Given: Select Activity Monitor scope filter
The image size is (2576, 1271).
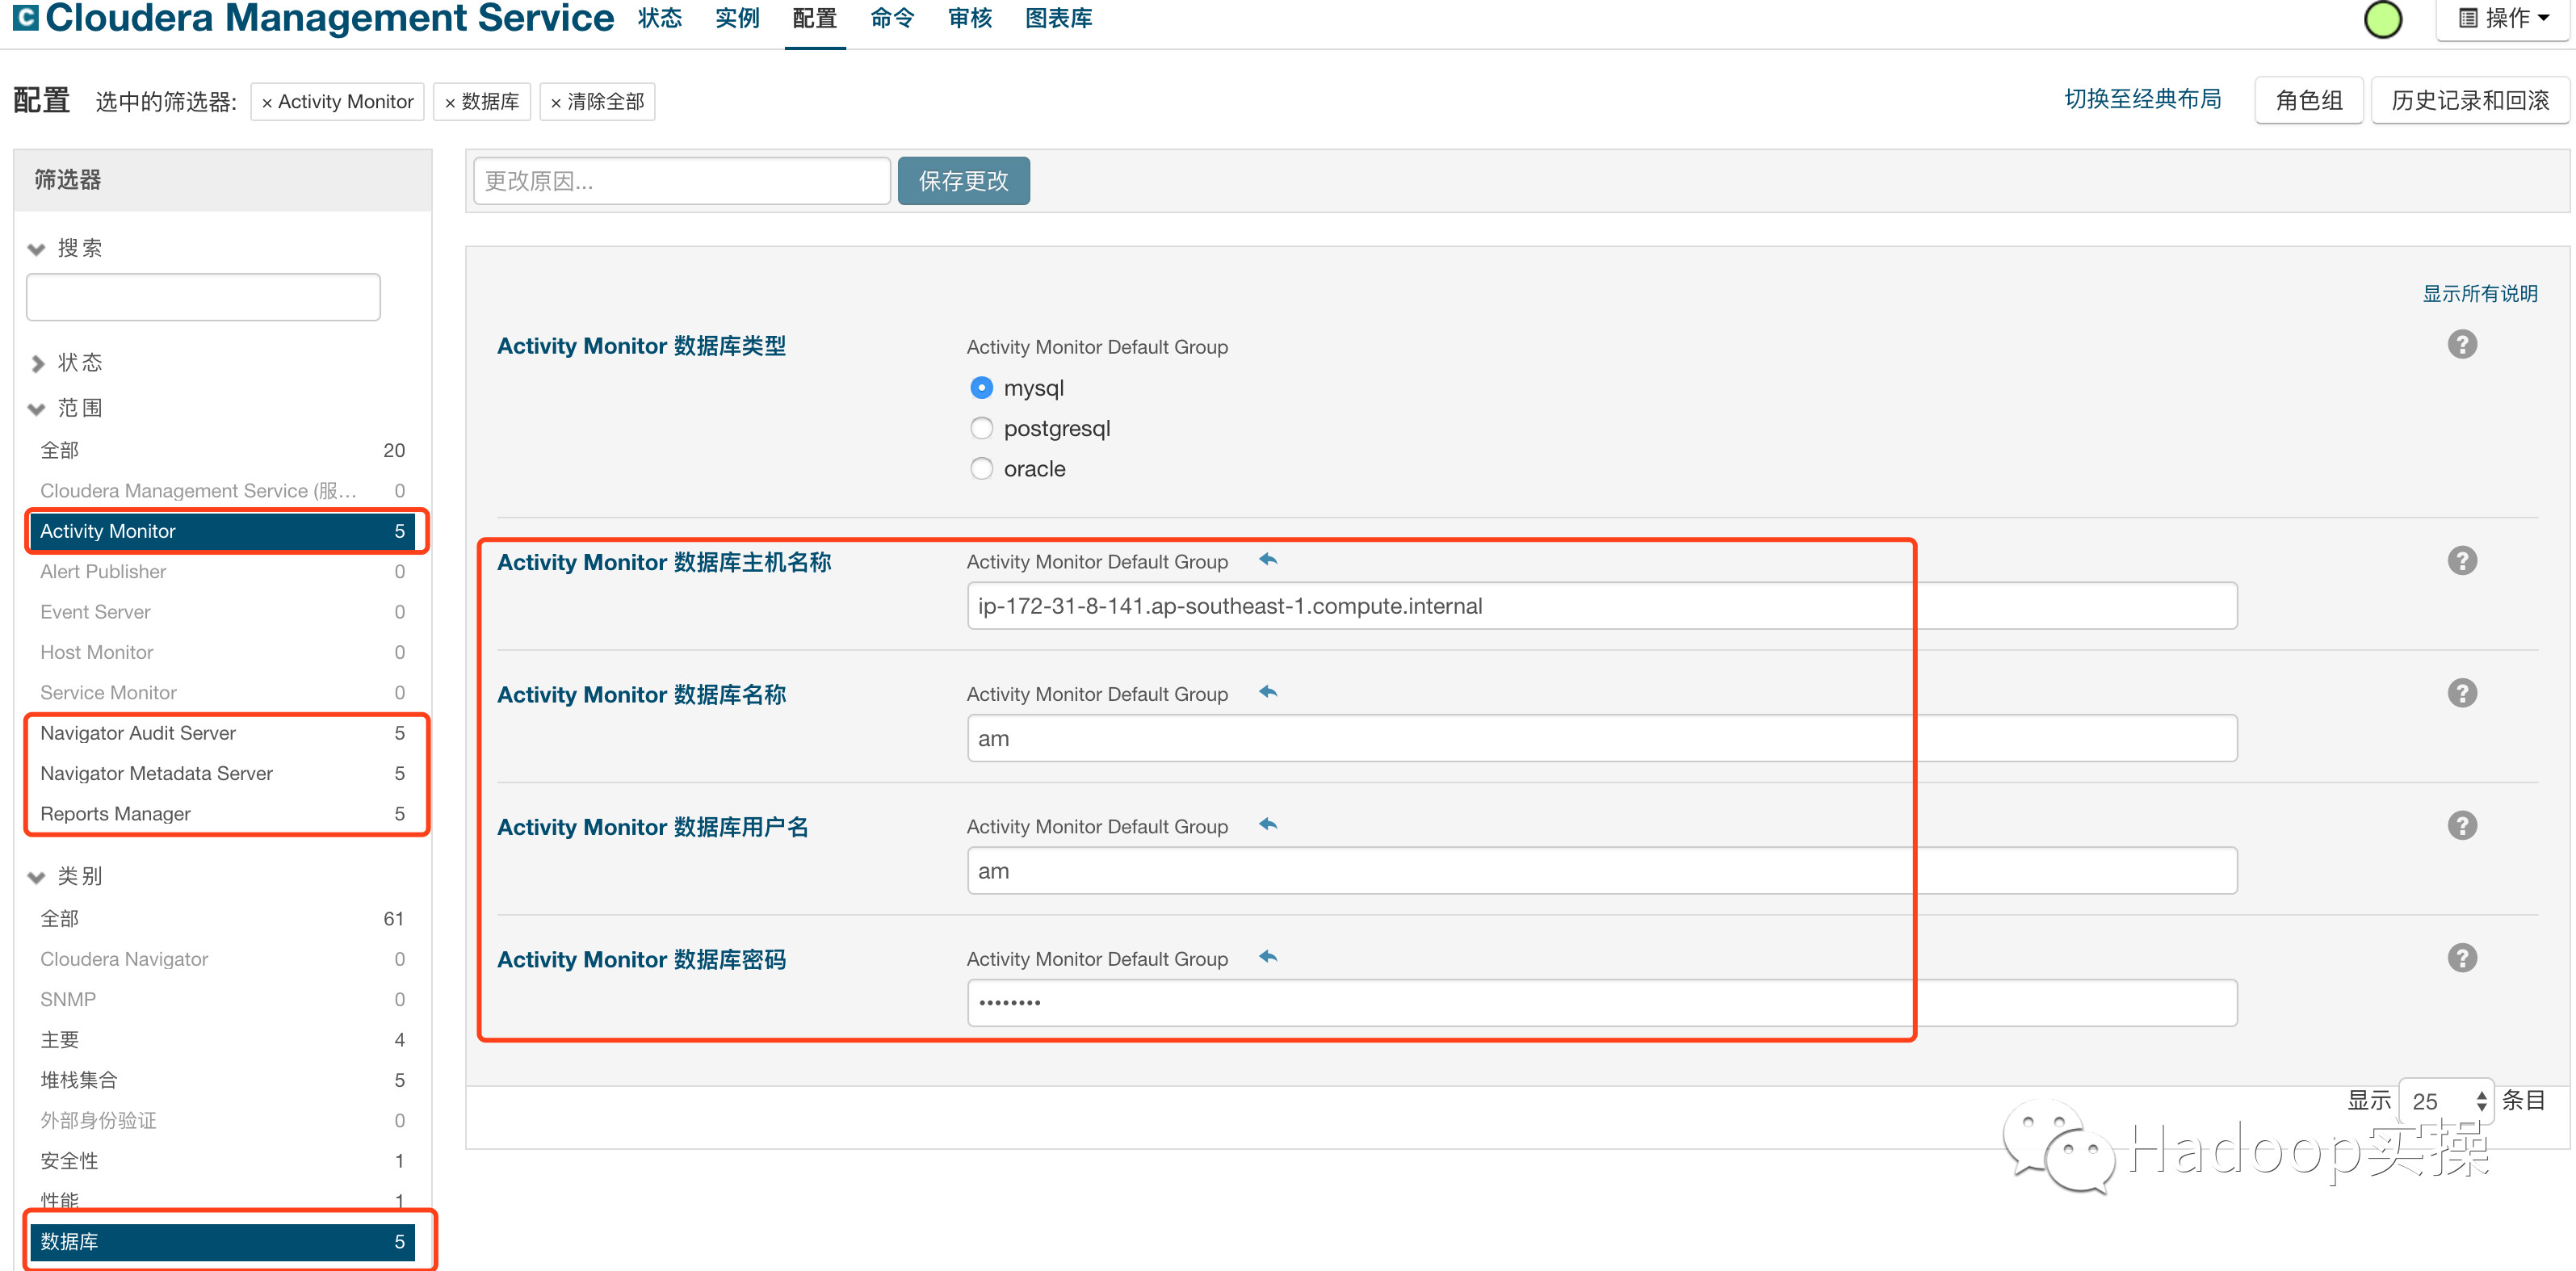Looking at the screenshot, I should click(222, 531).
